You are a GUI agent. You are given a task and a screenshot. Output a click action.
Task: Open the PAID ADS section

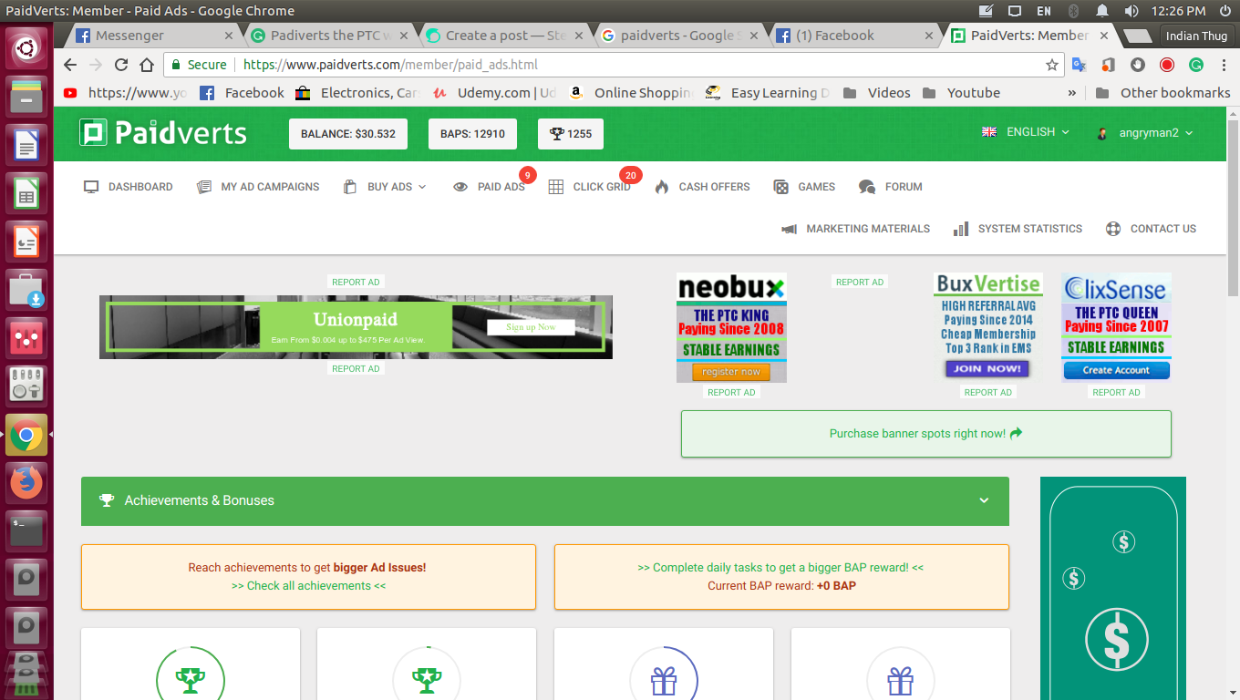[490, 187]
